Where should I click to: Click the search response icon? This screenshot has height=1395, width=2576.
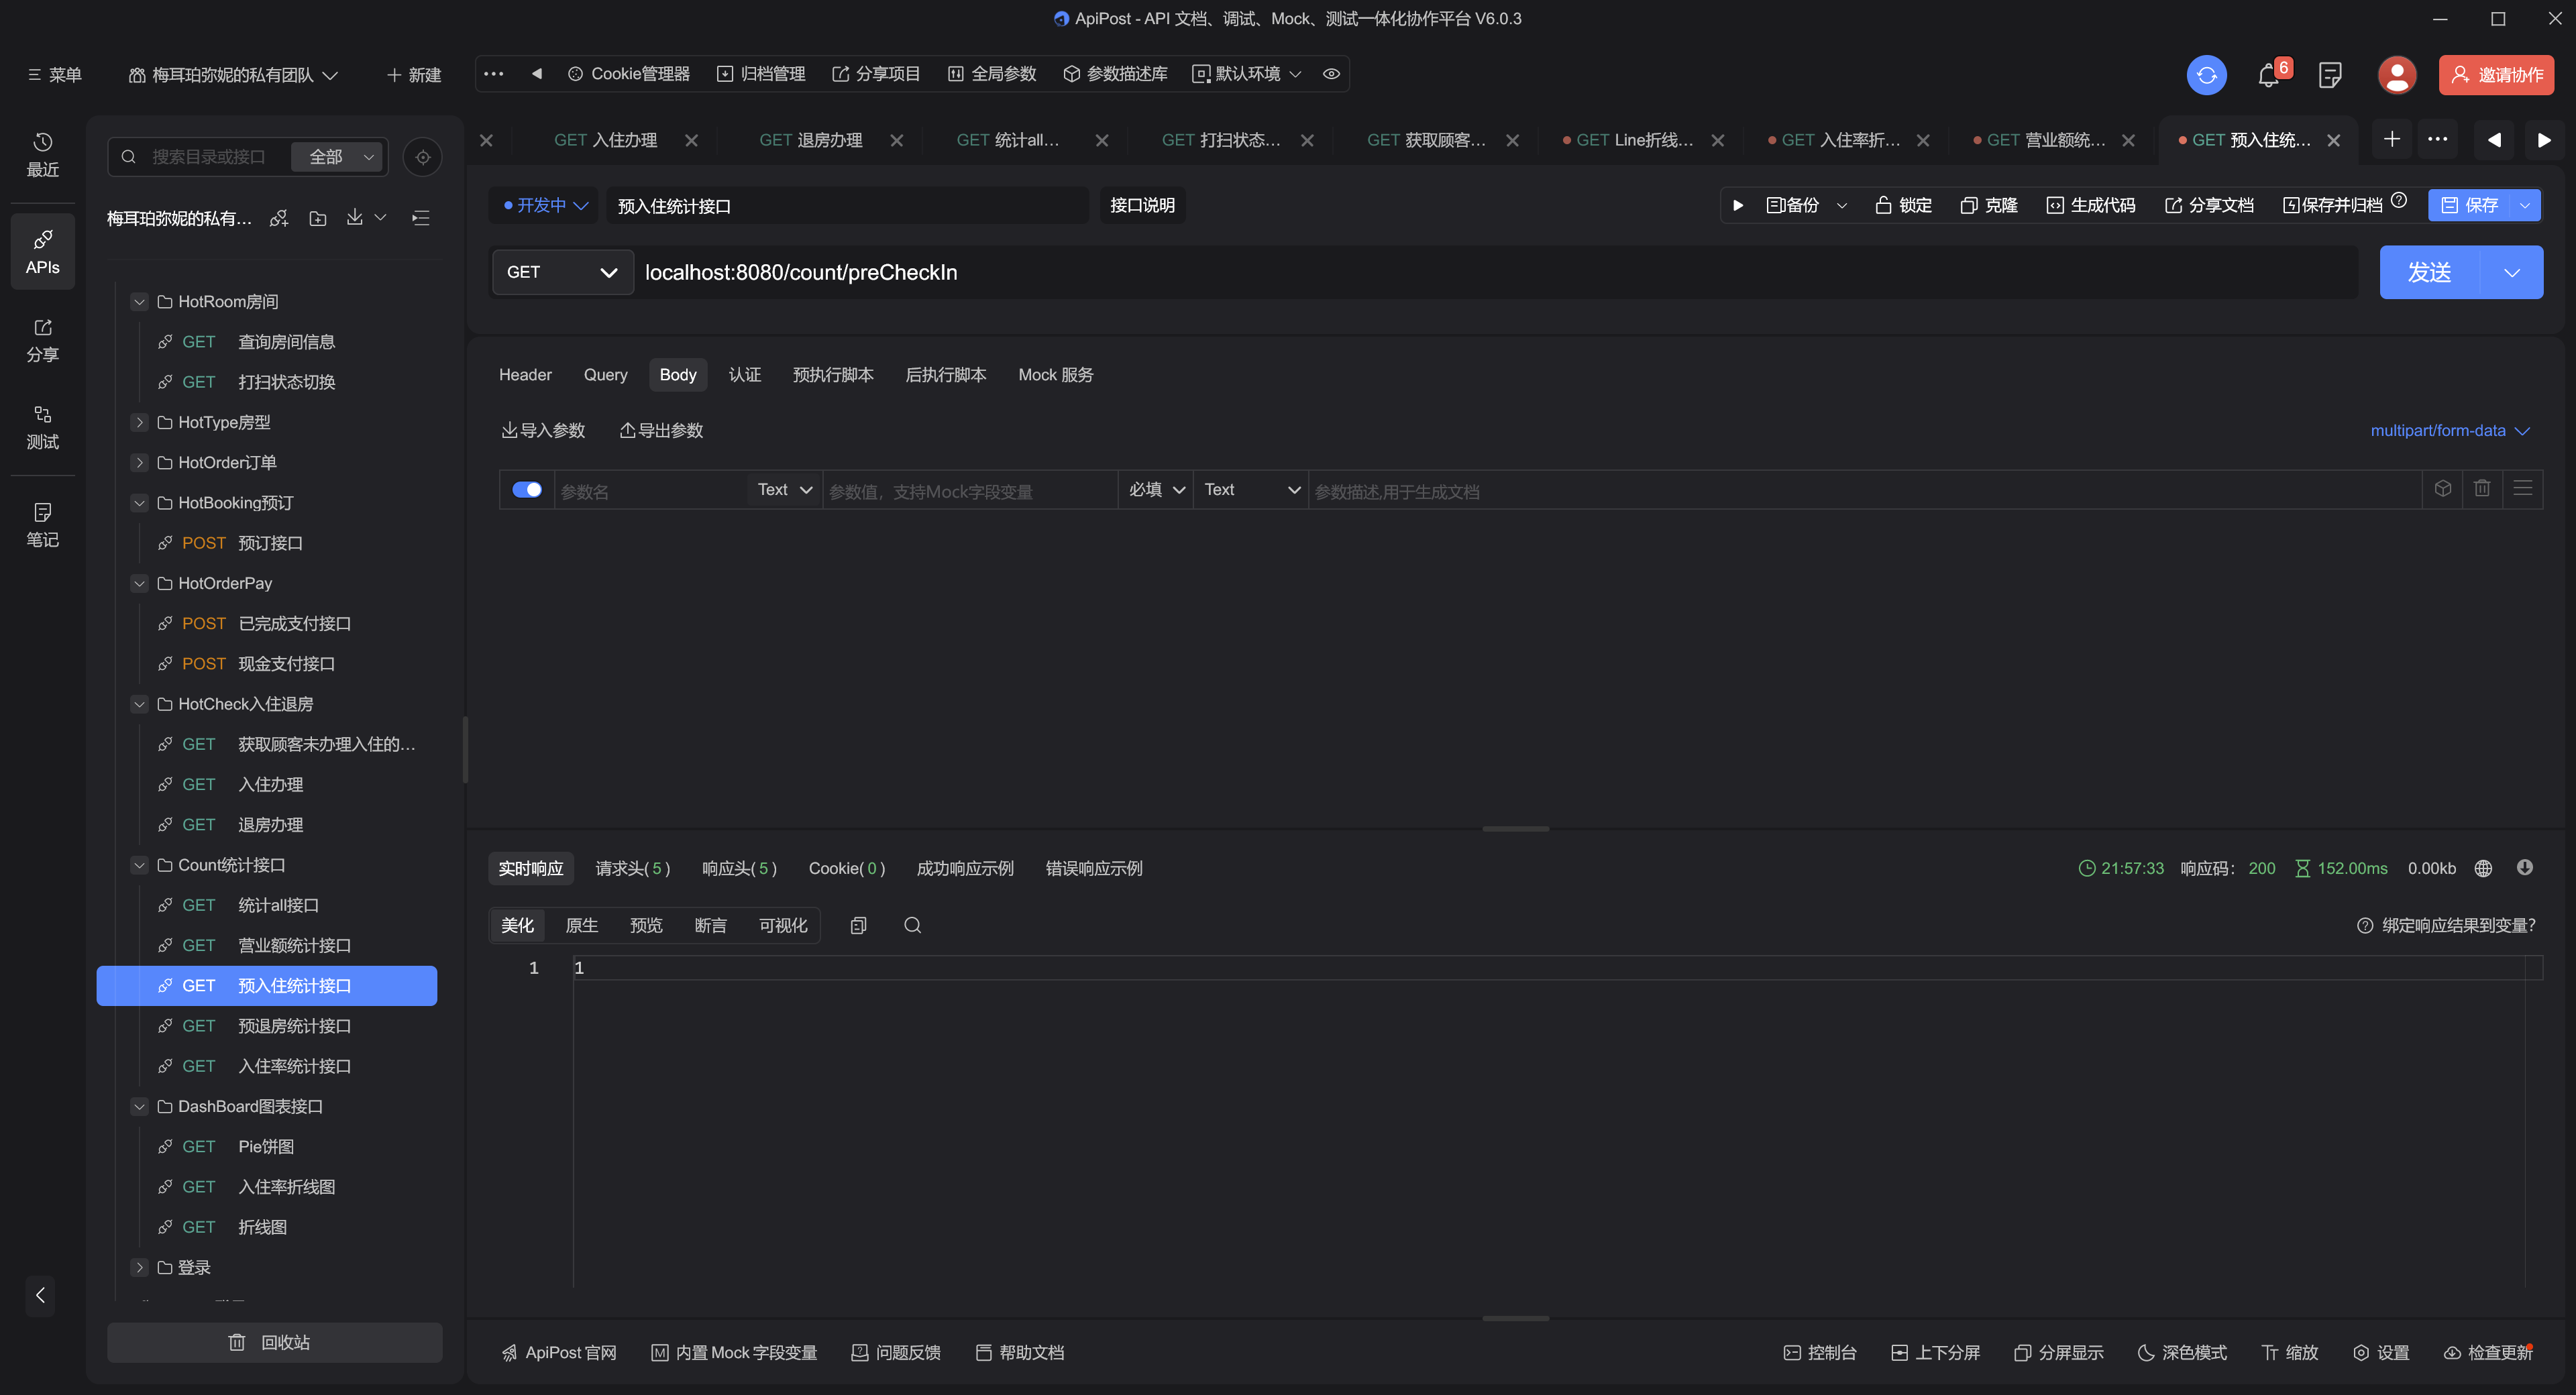(x=912, y=925)
